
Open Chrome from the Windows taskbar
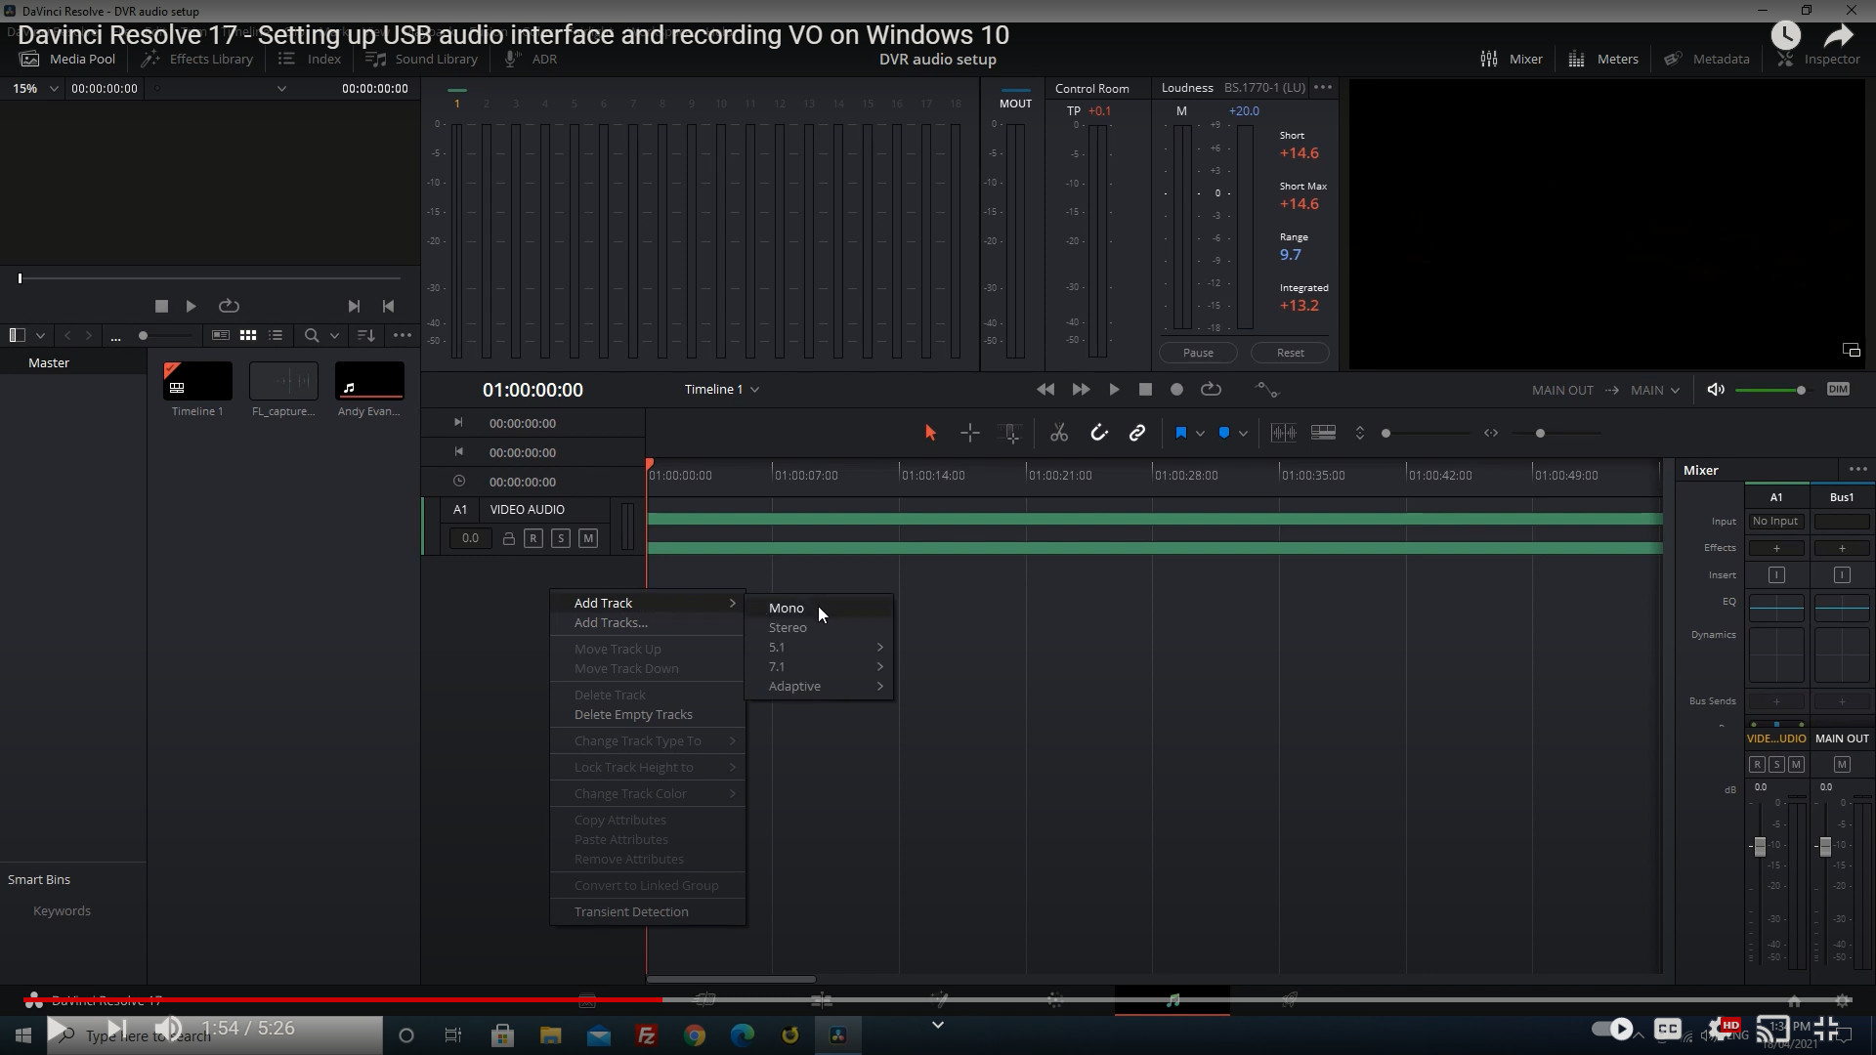pyautogui.click(x=695, y=1035)
